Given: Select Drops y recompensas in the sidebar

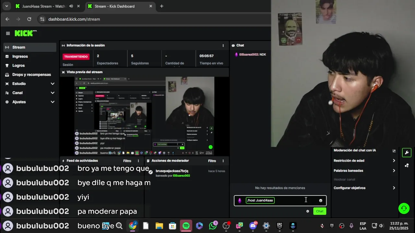Looking at the screenshot, I should [30, 74].
